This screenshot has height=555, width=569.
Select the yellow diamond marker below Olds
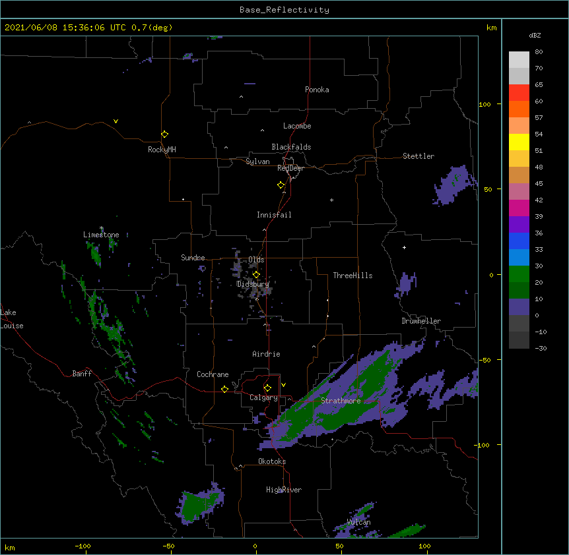tap(256, 275)
